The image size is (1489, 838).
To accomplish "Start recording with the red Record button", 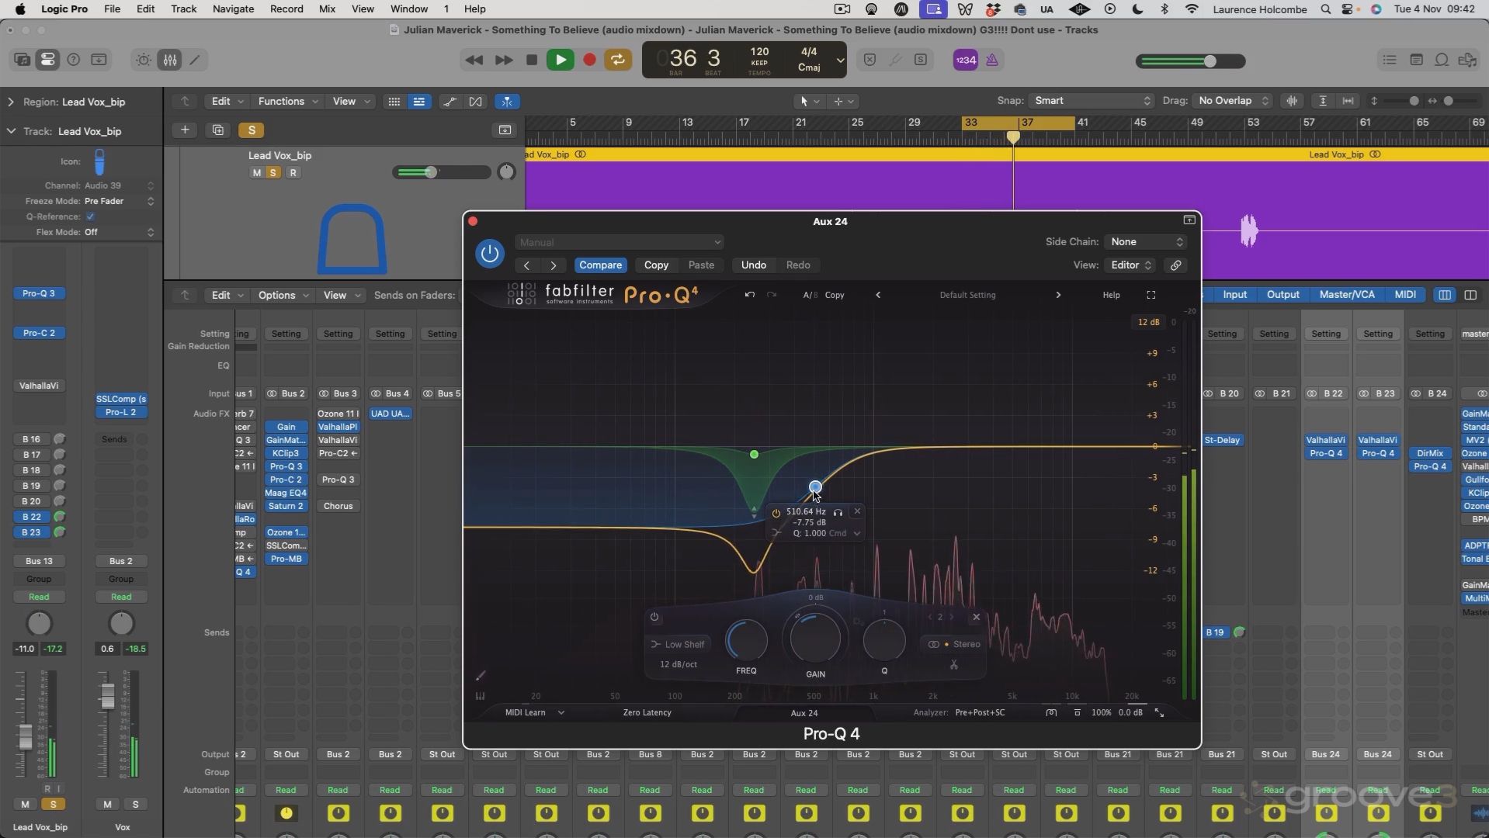I will pos(589,60).
